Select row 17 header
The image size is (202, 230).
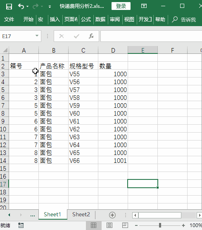tap(4, 184)
